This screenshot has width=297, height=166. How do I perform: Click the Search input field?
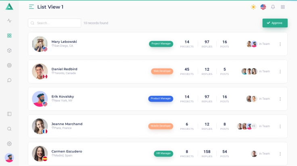coord(54,23)
